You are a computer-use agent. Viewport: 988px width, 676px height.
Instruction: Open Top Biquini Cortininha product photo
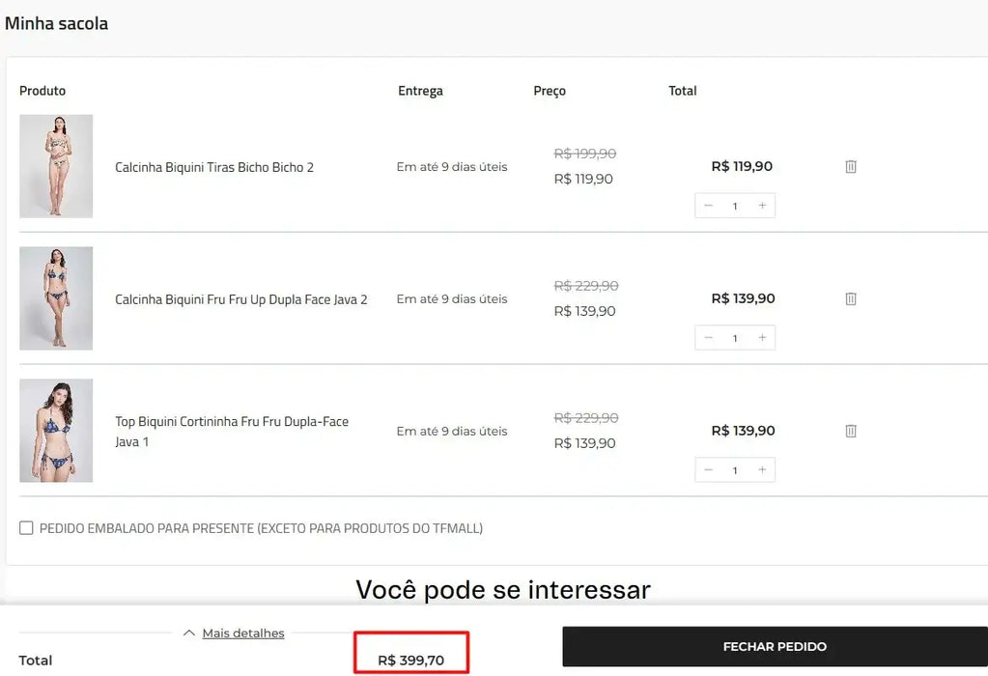click(x=56, y=431)
